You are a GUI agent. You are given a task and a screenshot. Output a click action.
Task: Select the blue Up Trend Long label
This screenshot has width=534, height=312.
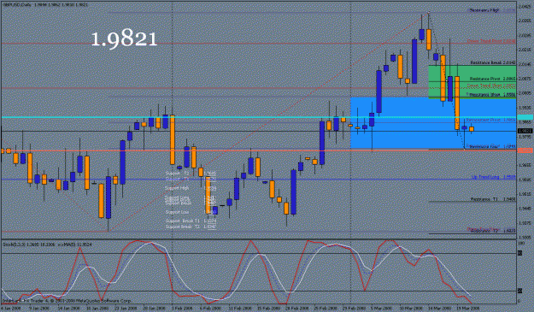pos(494,177)
